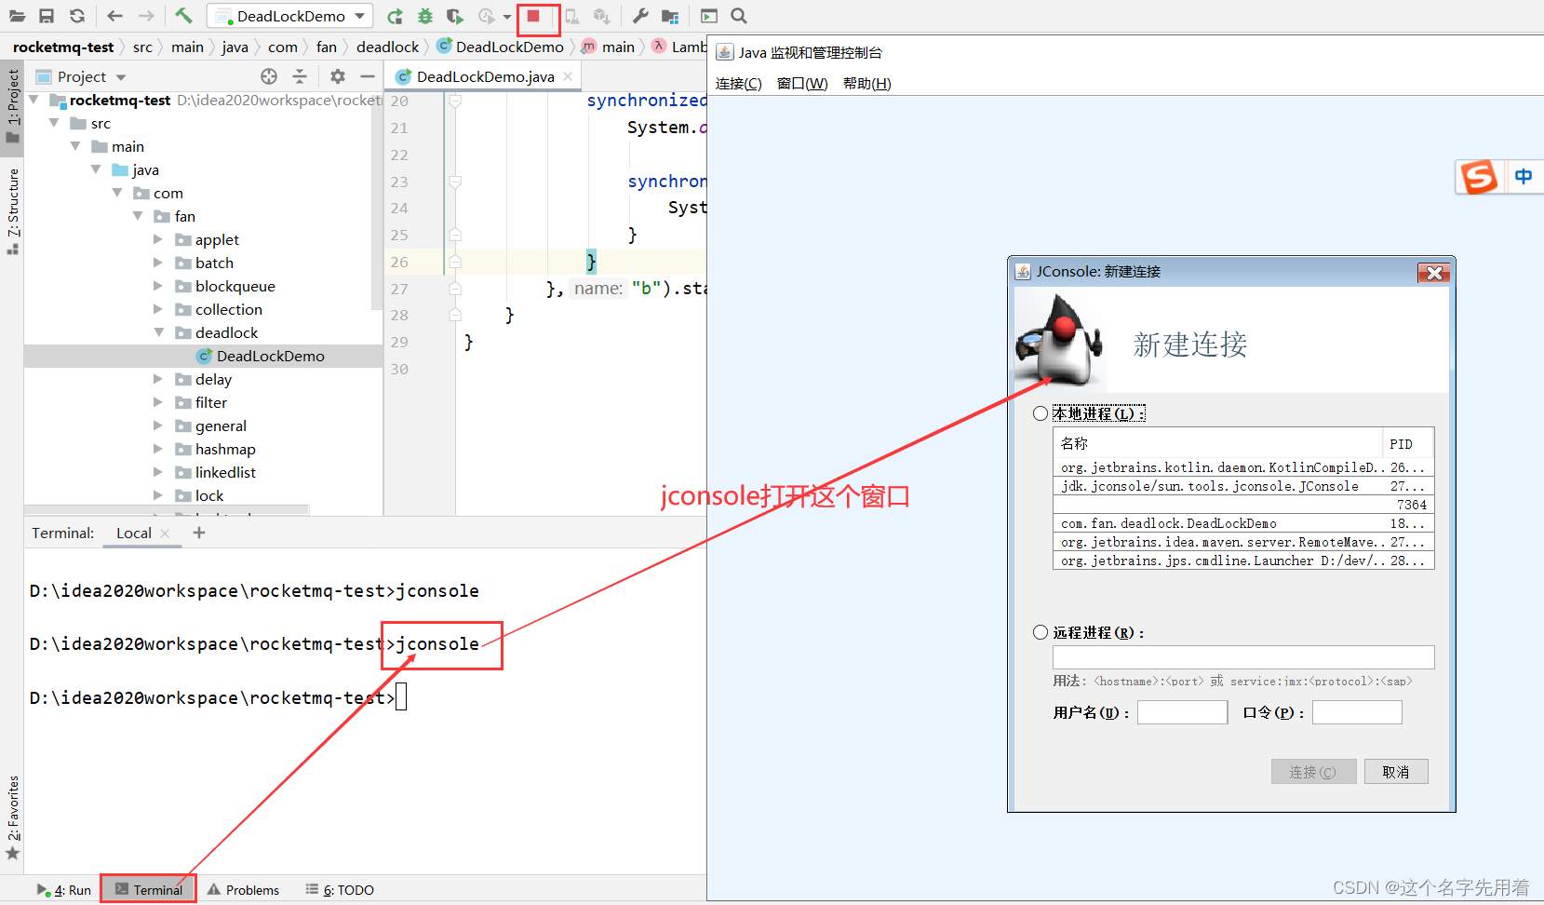The height and width of the screenshot is (905, 1544).
Task: Click 'deadlock' in the breadcrumb bar
Action: point(387,47)
